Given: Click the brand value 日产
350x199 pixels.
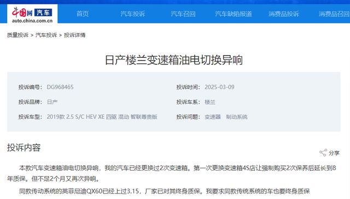Looking at the screenshot, I should tap(52, 102).
